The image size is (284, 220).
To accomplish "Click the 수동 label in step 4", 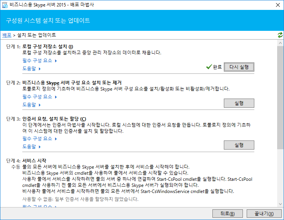I will click(16, 167).
